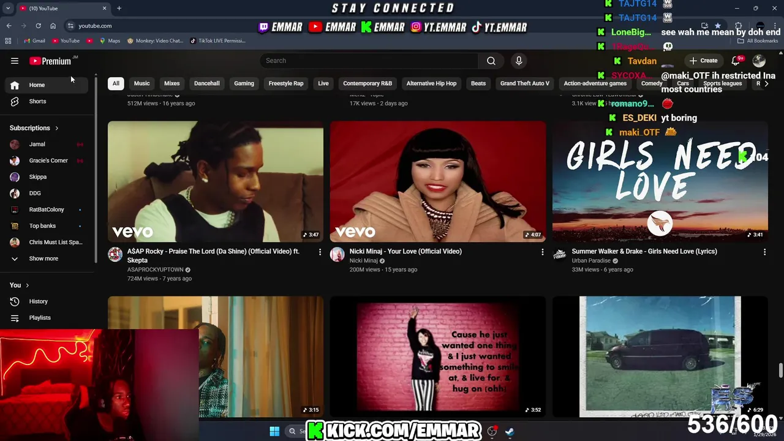Expand the Subscriptions section chevron
The width and height of the screenshot is (784, 441).
(x=57, y=128)
